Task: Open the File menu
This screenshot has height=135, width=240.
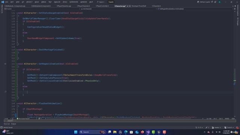Action: coord(7,2)
